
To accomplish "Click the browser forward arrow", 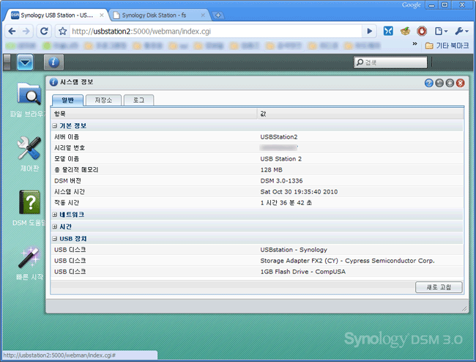I will (x=26, y=31).
